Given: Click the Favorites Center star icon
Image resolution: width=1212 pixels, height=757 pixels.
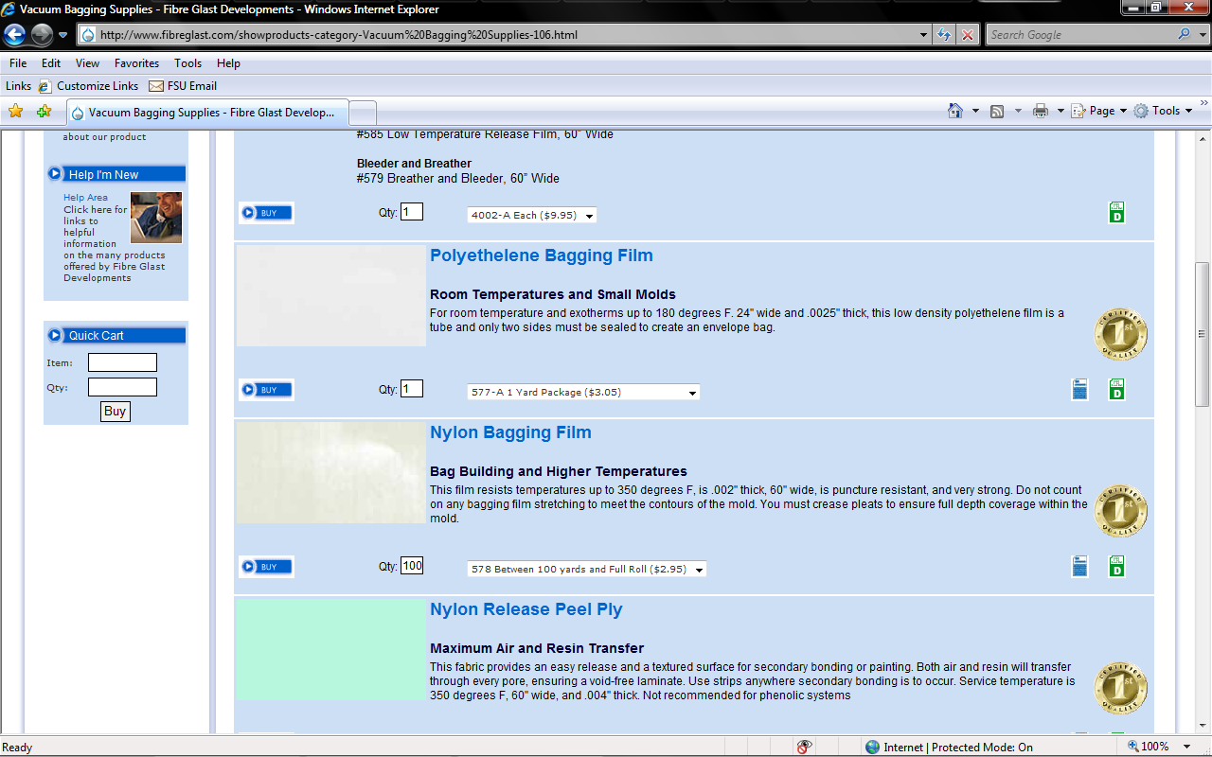Looking at the screenshot, I should point(15,112).
